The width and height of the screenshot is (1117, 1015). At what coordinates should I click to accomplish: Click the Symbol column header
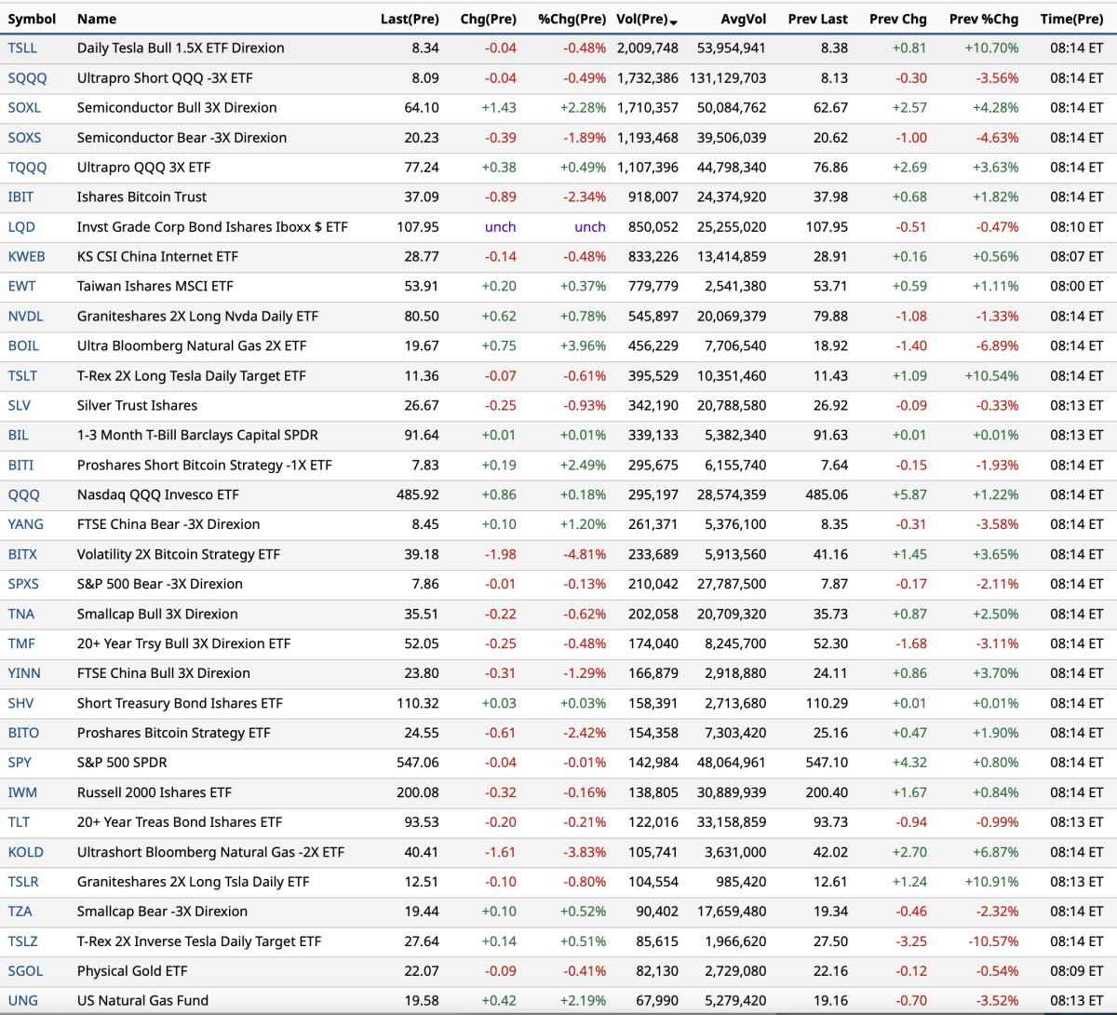32,19
